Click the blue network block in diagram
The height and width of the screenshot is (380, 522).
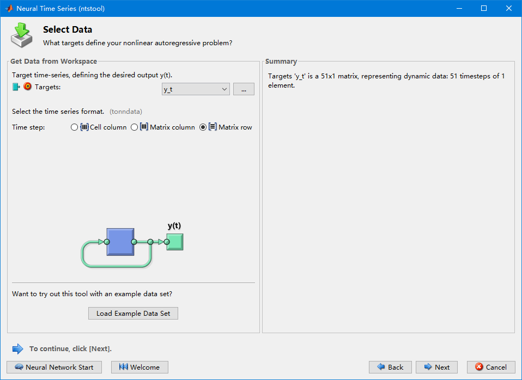[x=120, y=242]
